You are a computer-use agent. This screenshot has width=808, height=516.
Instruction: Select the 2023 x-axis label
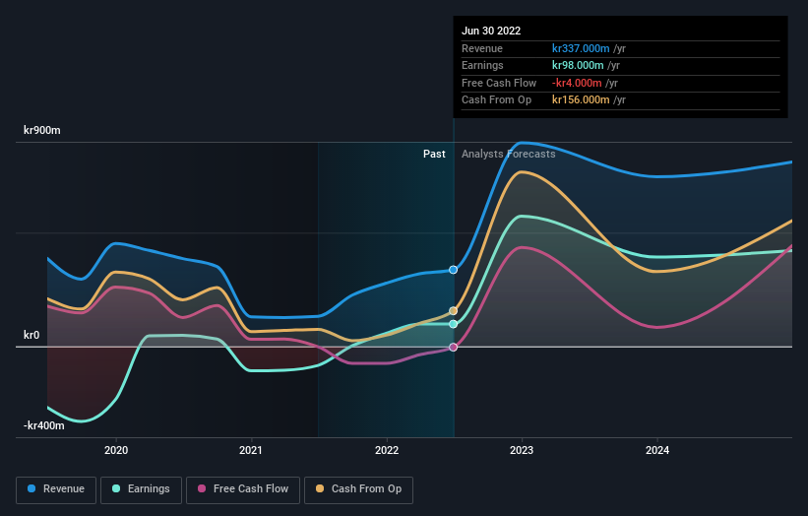tap(522, 451)
